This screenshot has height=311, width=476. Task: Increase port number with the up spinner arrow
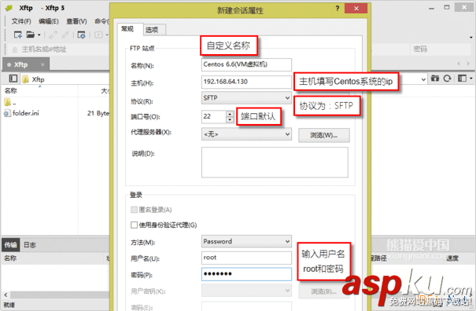point(230,114)
